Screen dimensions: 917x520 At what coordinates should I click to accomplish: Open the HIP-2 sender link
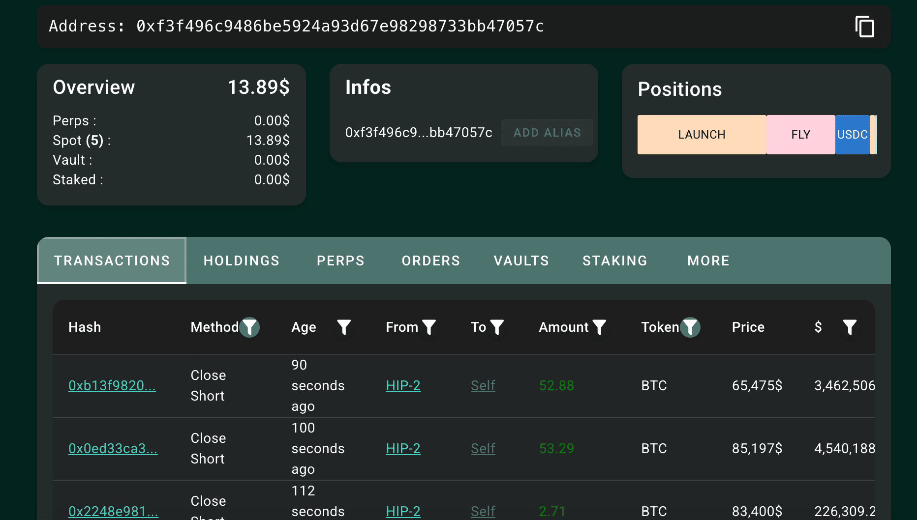[403, 386]
